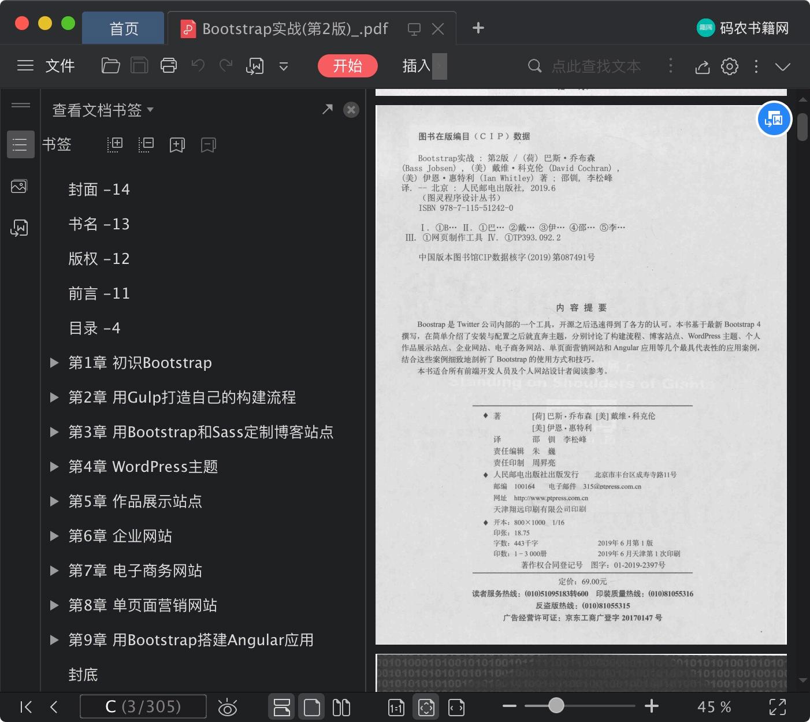The width and height of the screenshot is (810, 722).
Task: Click the save document icon
Action: pyautogui.click(x=139, y=66)
